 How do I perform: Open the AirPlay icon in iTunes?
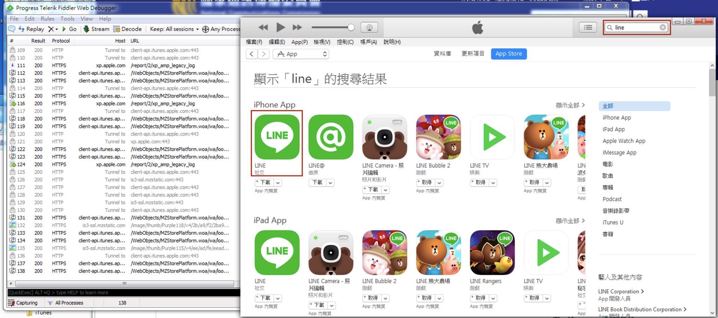[x=369, y=27]
